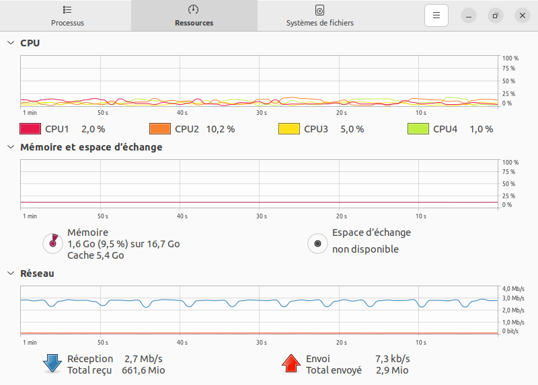This screenshot has height=385, width=538.
Task: Click the Processus tab list icon
Action: [67, 10]
